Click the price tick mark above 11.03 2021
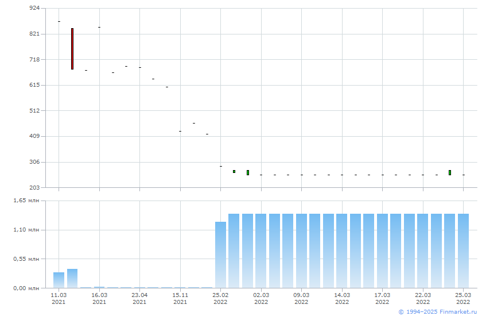This screenshot has width=482, height=316. pos(59,21)
